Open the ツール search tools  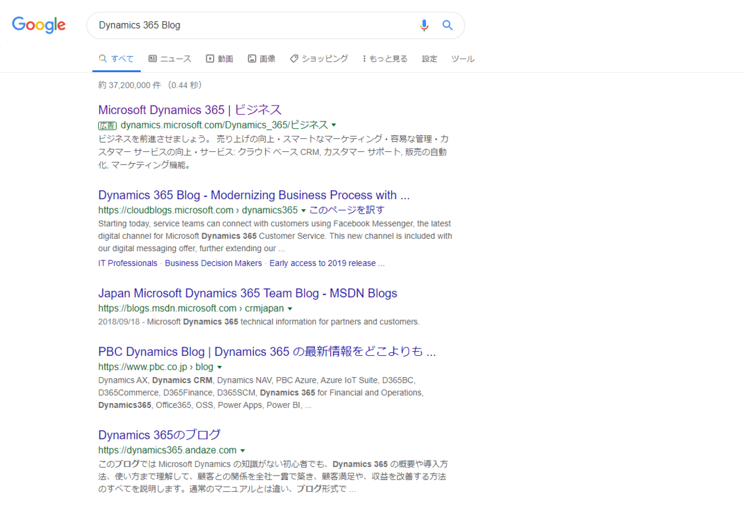coord(463,59)
